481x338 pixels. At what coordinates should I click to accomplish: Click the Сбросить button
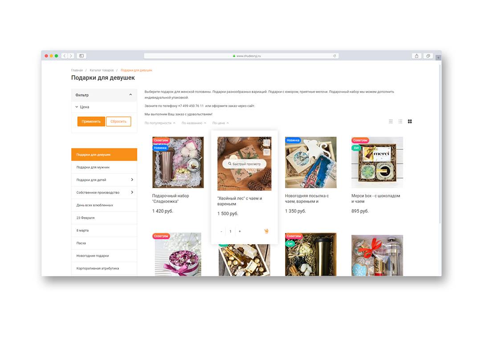[x=118, y=121]
